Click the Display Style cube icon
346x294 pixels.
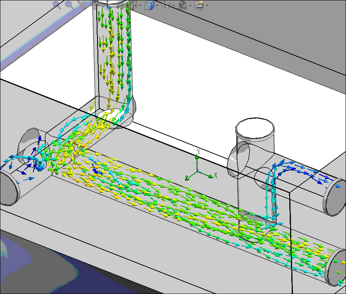click(x=149, y=5)
